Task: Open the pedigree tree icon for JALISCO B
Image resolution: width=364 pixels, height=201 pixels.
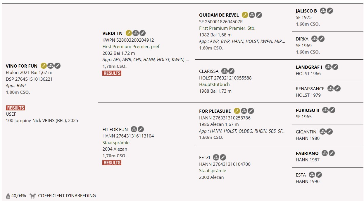Action: point(323,11)
